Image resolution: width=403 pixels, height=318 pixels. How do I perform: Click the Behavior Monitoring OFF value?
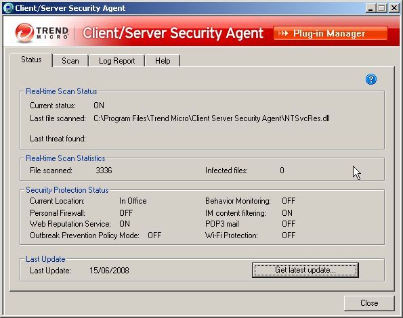click(289, 201)
